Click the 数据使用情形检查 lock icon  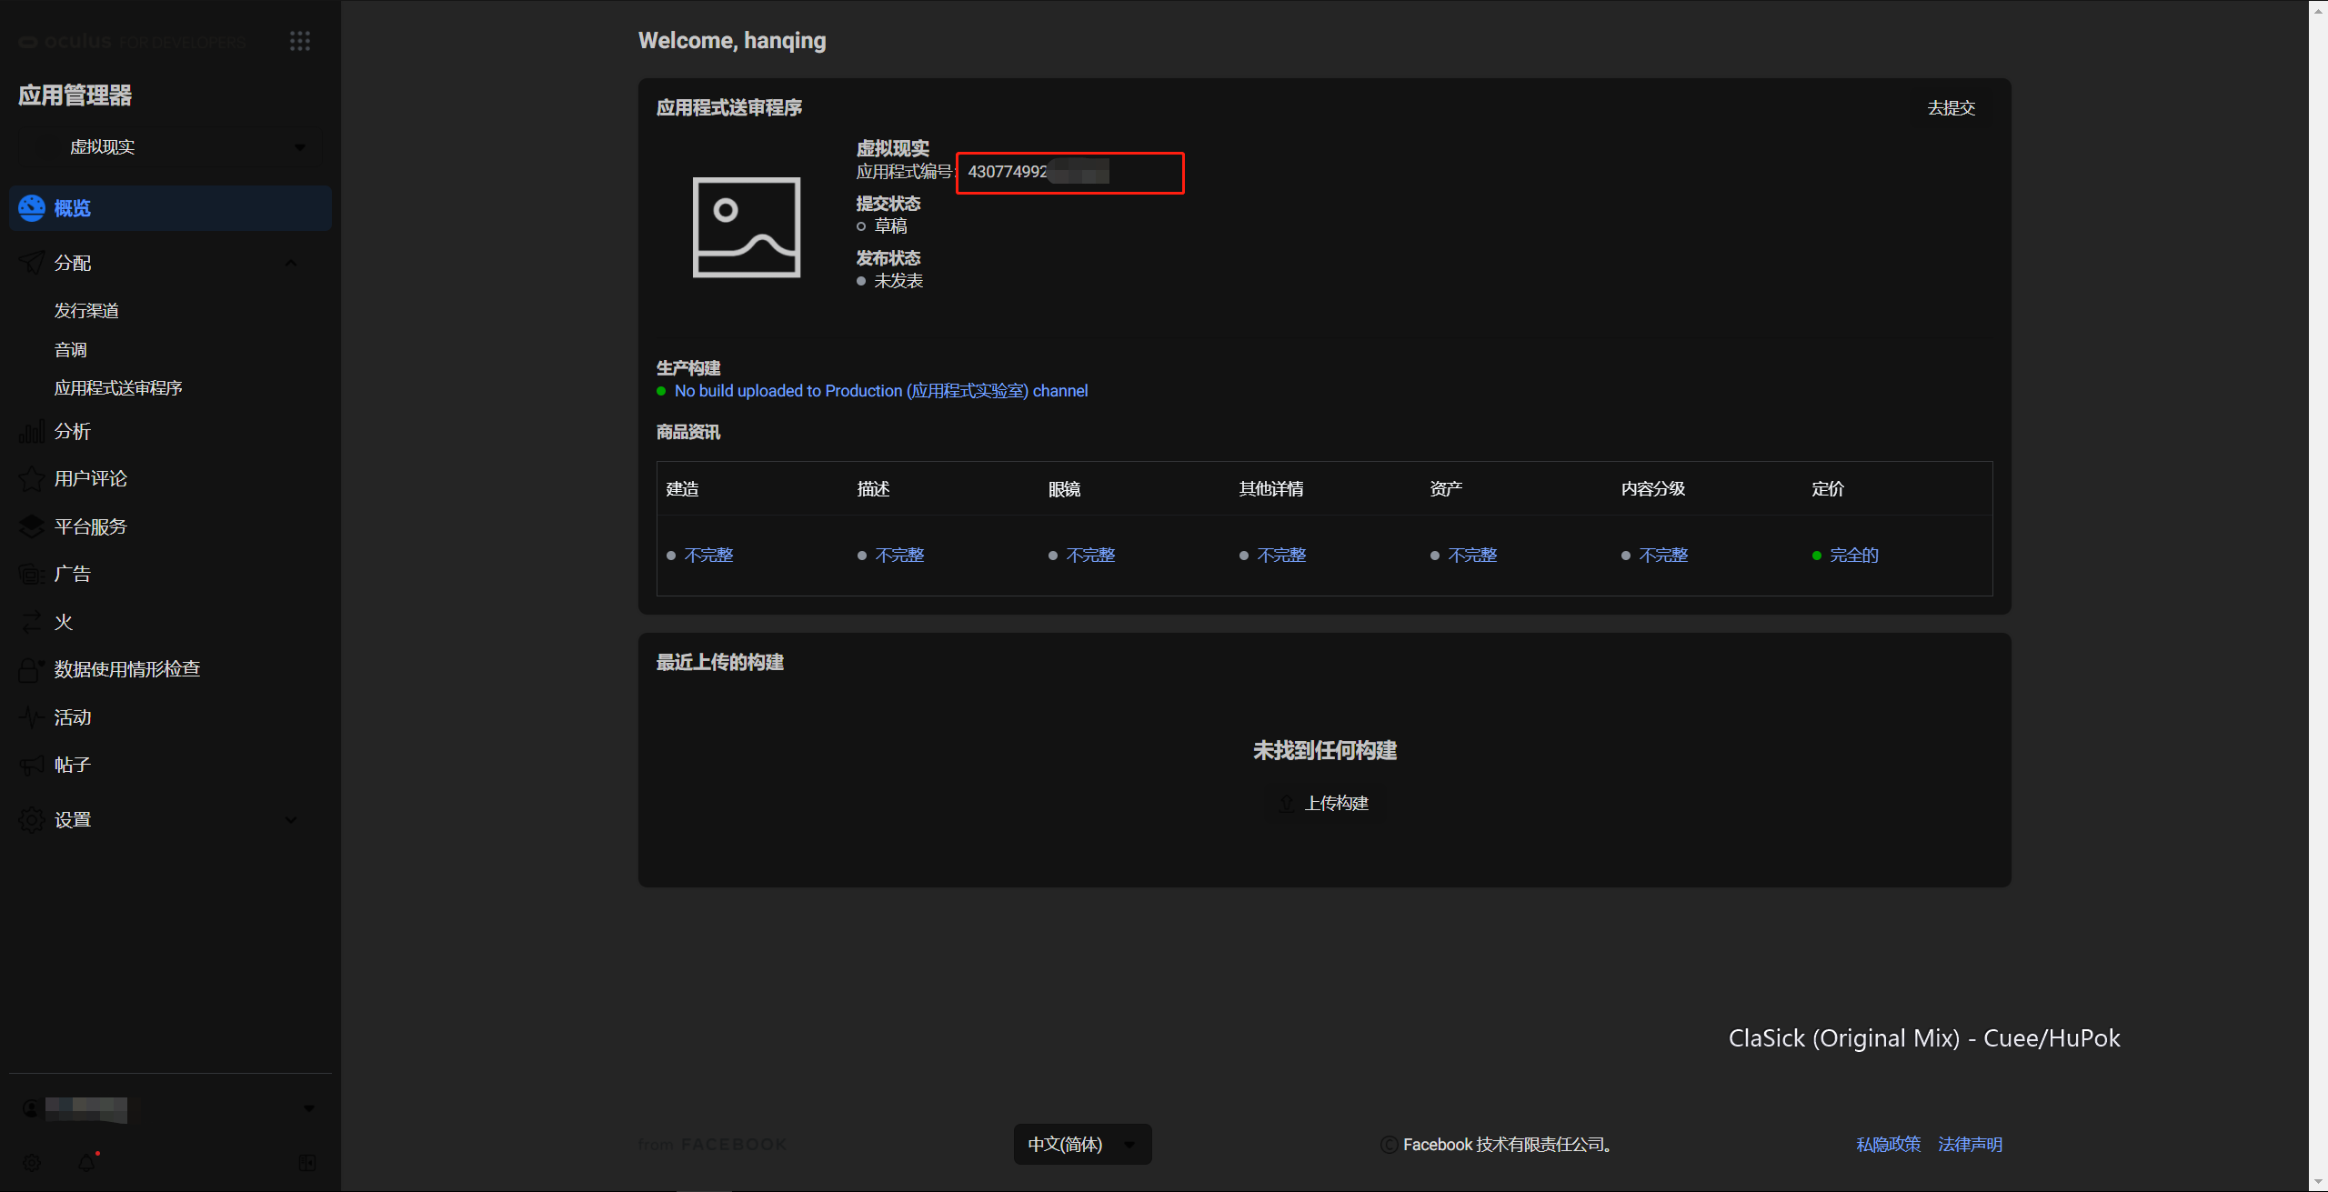(x=32, y=670)
